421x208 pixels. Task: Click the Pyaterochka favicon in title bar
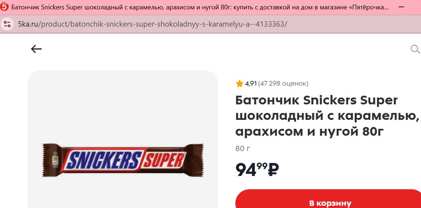click(x=5, y=7)
